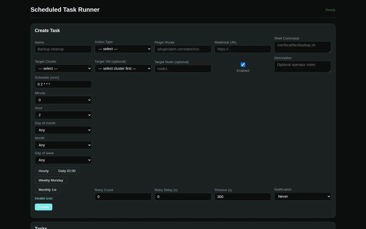Open the Minute dropdown
Viewport: 366px width, 229px height.
point(63,100)
